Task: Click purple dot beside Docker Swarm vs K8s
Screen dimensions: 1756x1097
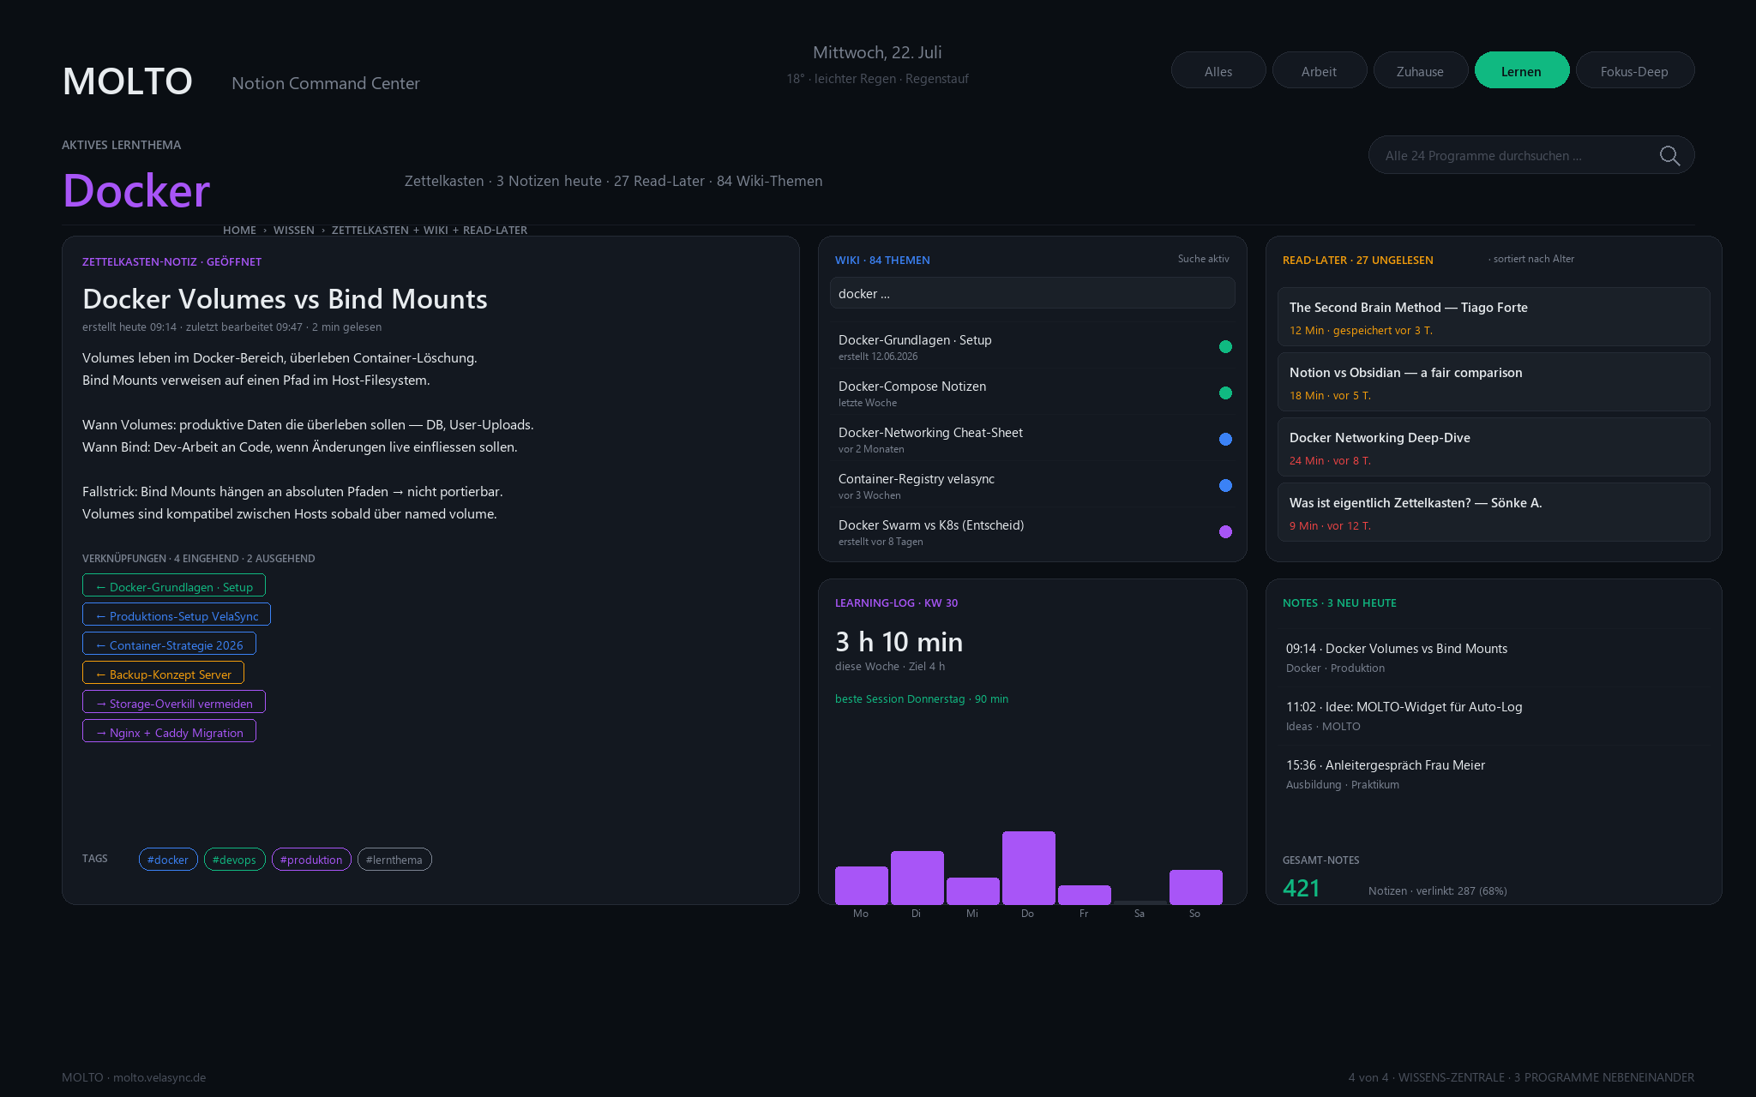Action: coord(1225,532)
